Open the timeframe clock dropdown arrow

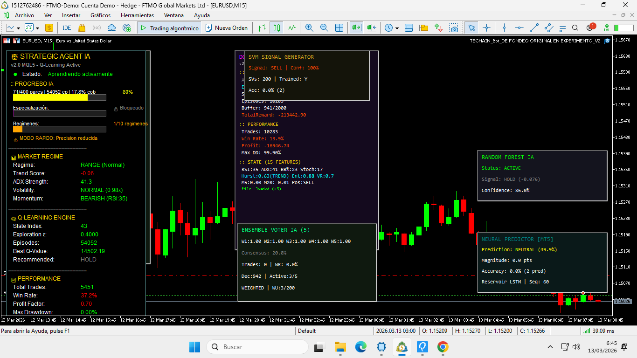[x=397, y=28]
